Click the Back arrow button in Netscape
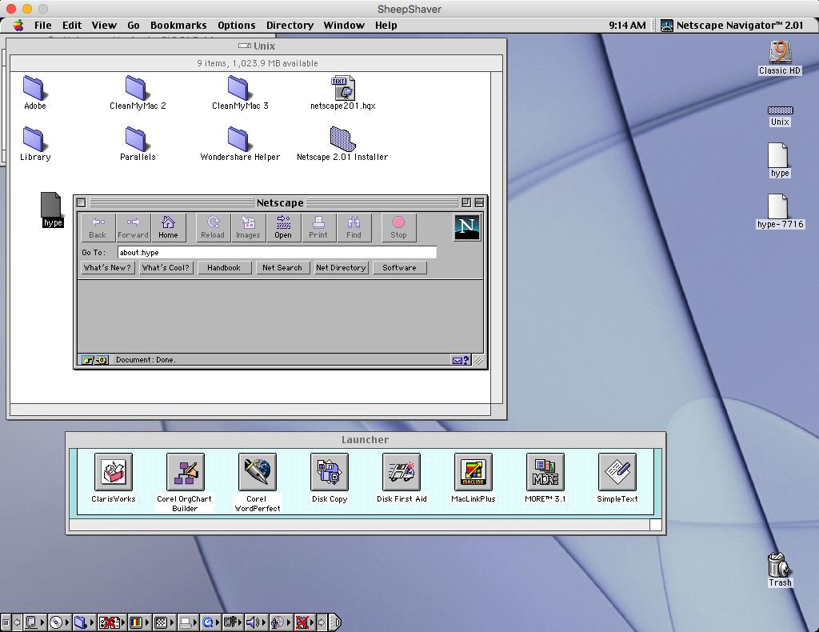Screen dimensions: 819x632 (98, 227)
